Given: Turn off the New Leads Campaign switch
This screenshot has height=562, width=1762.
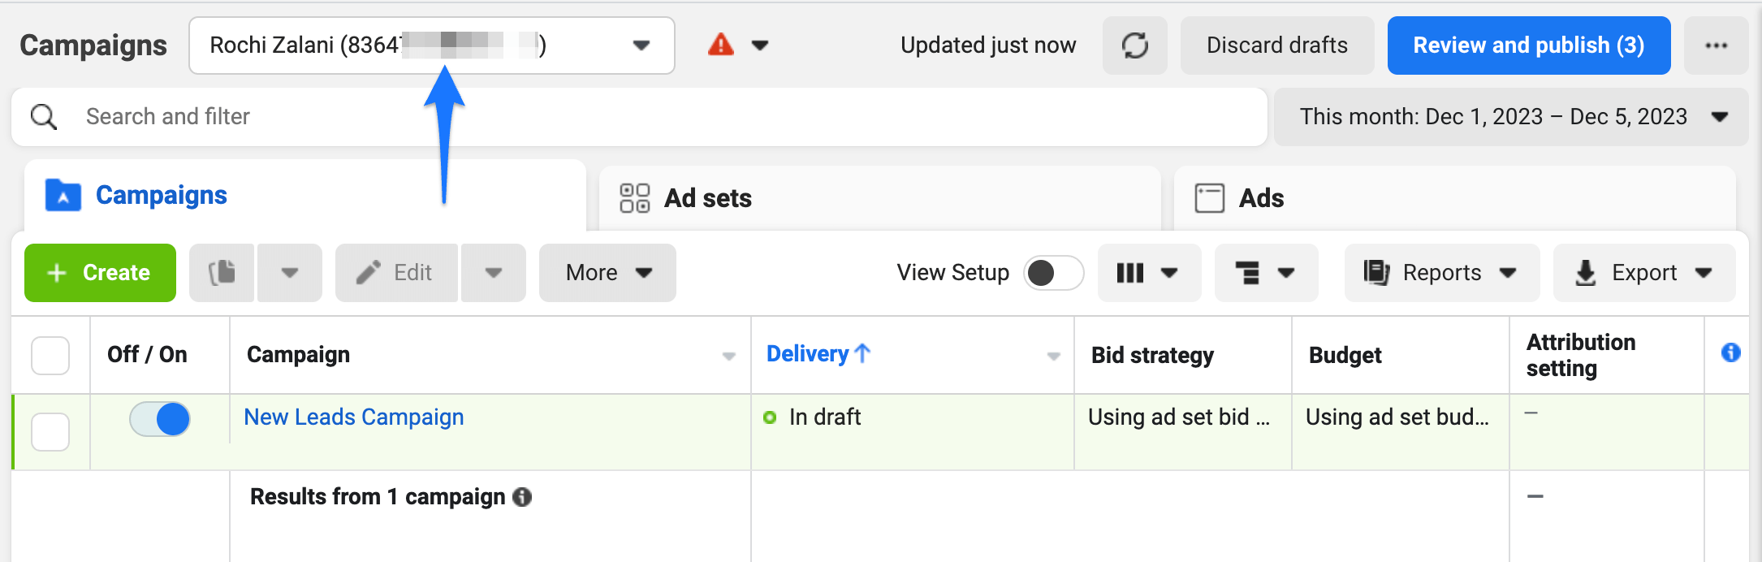Looking at the screenshot, I should (x=160, y=419).
